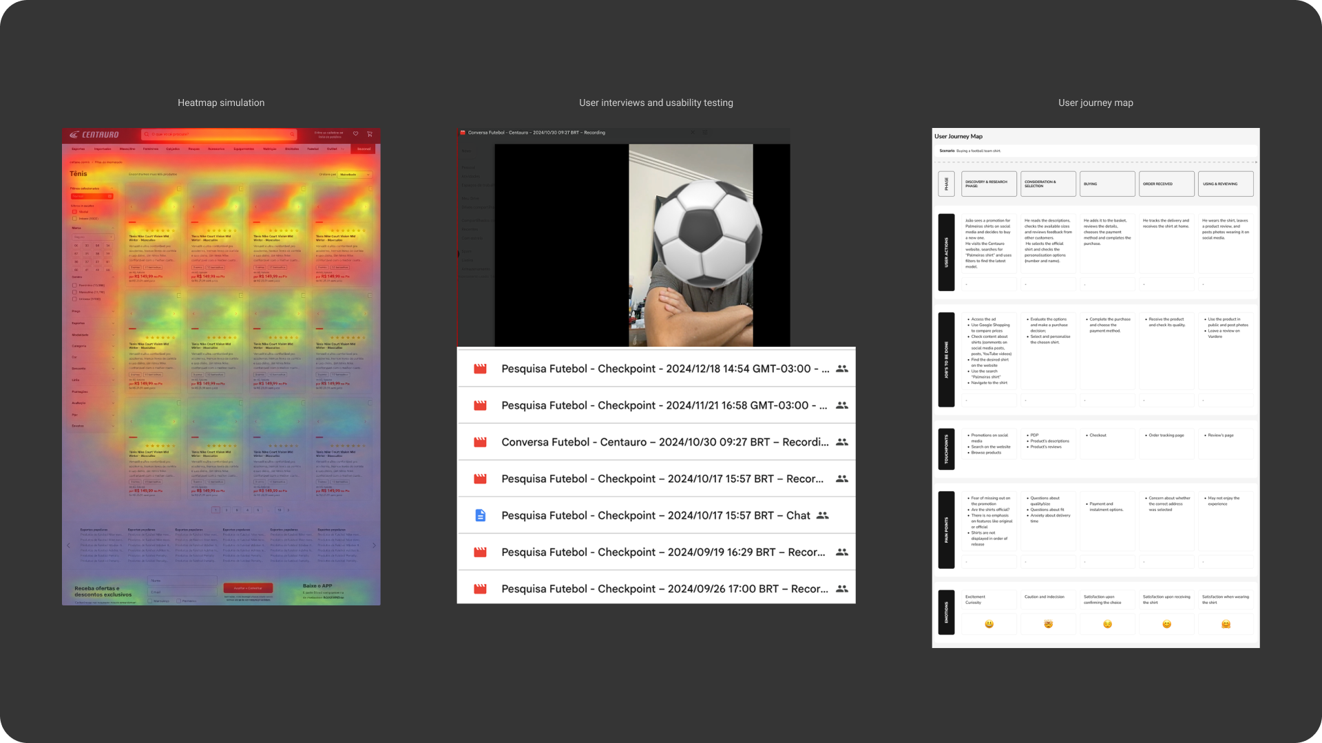
Task: Check the first 'filtros' checkbox under selected filters
Action: coord(74,212)
